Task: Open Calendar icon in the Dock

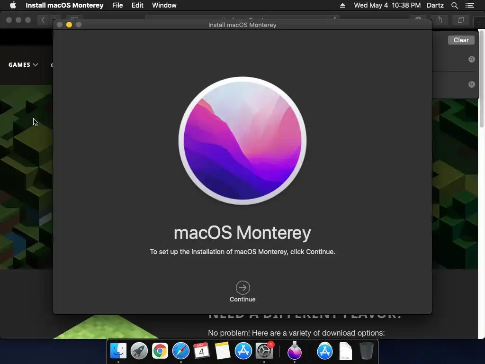Action: (201, 351)
